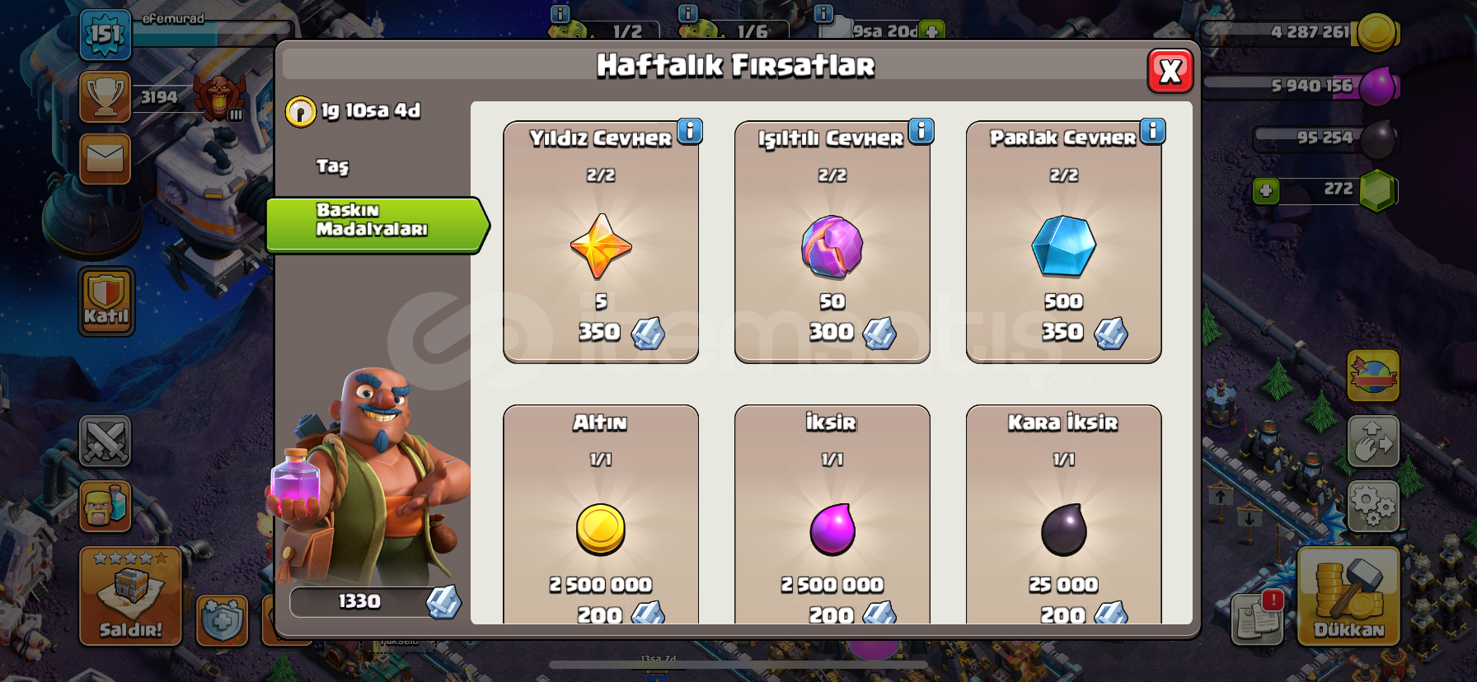Select the Baskın Madalyaları tab
The image size is (1477, 682).
(377, 224)
